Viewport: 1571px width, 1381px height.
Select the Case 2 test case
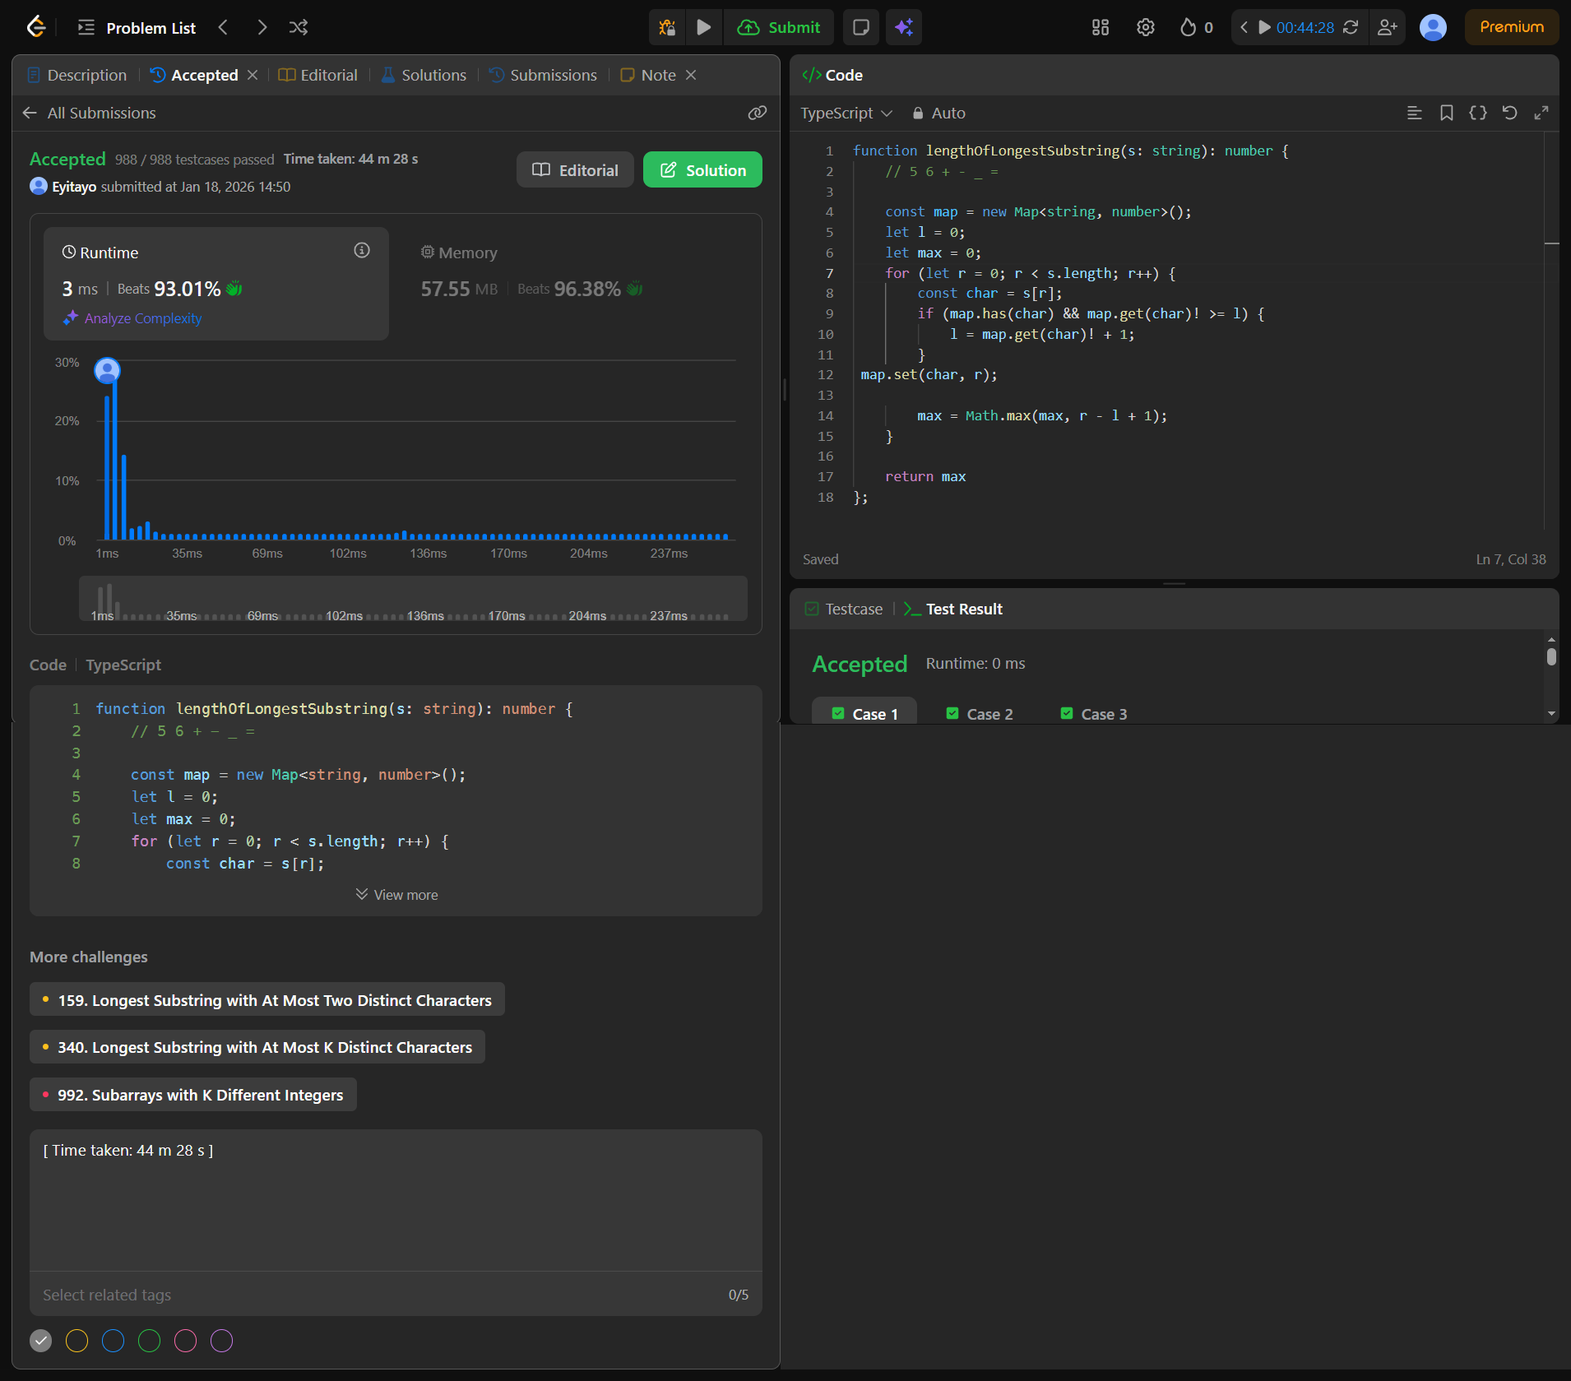point(979,714)
